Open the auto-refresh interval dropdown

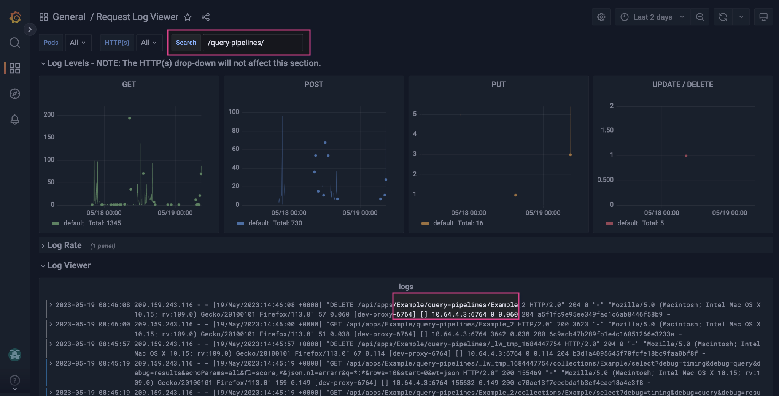click(x=741, y=17)
